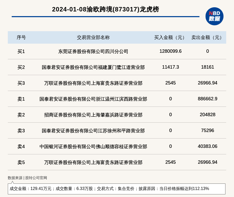234x197 pixels.
Task: Select 招商证券 上海肇嘉浜路证券营业部 entry
Action: tap(93, 115)
